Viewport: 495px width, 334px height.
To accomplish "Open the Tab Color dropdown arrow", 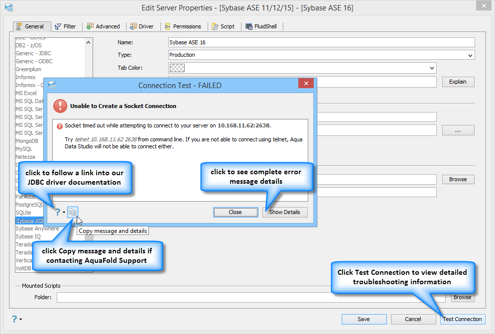I will (432, 68).
